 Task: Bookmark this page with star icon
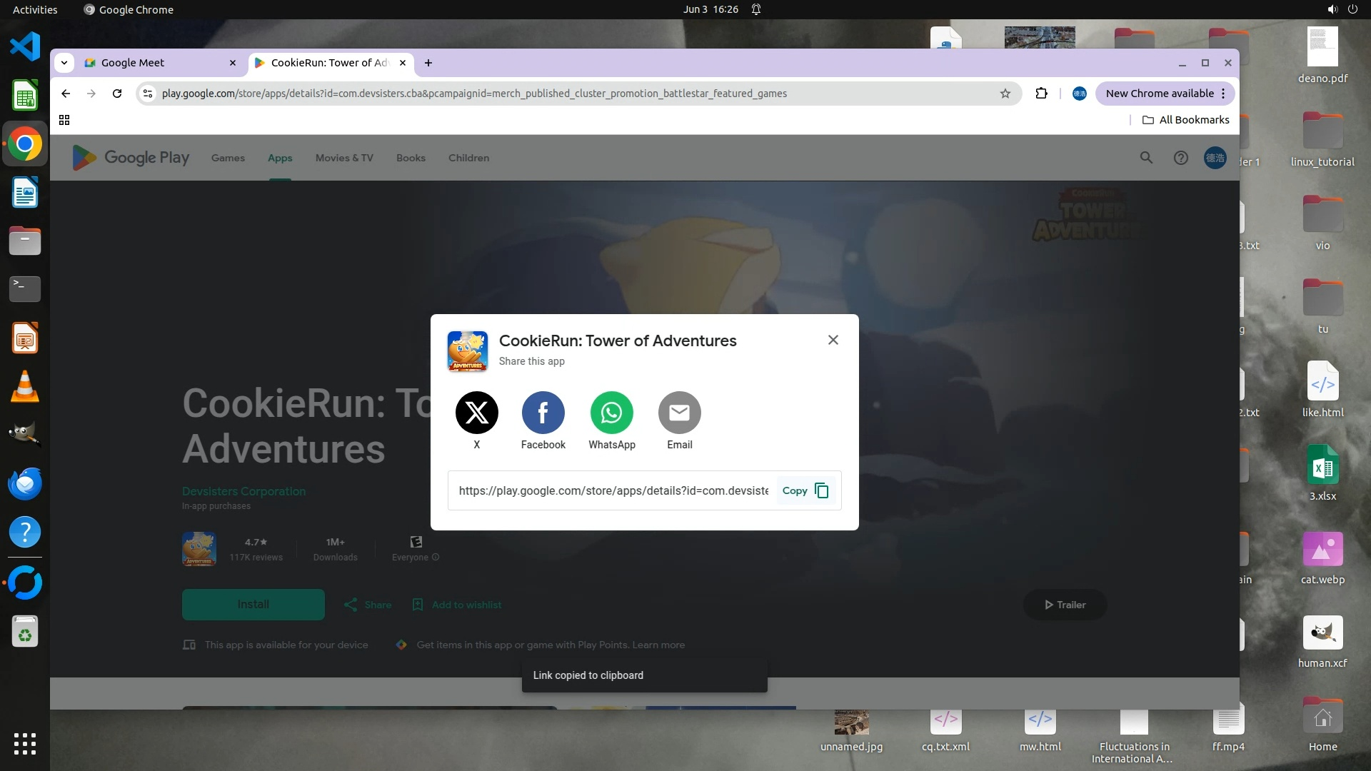tap(1005, 94)
